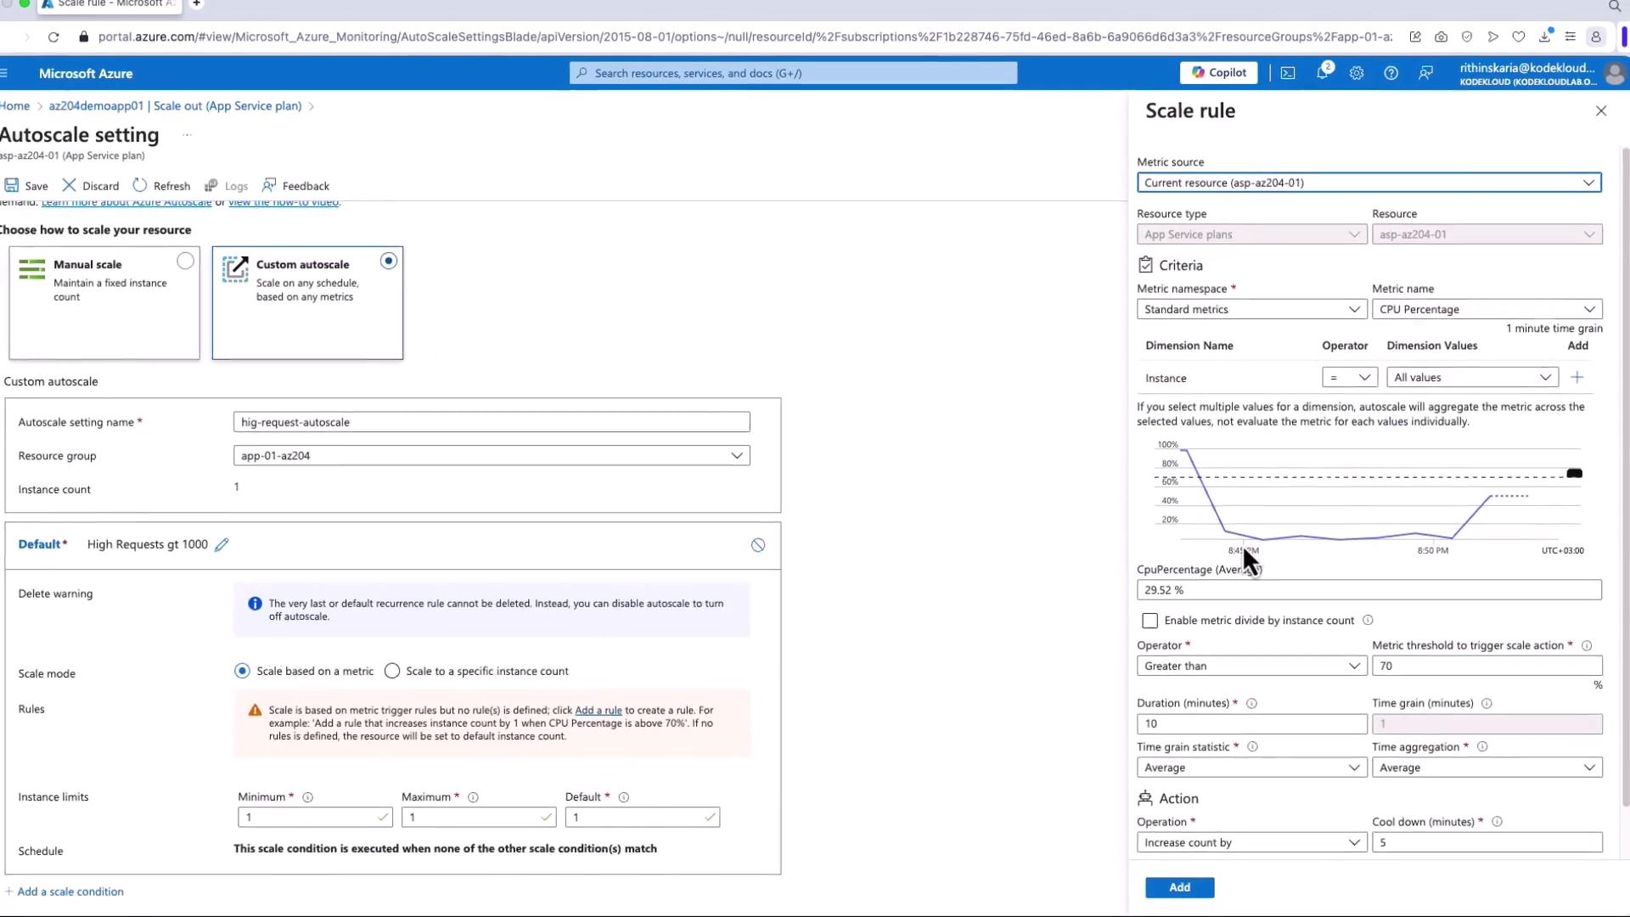Screen dimensions: 1630x917
Task: Enable metric divide by instance count
Action: [1150, 621]
